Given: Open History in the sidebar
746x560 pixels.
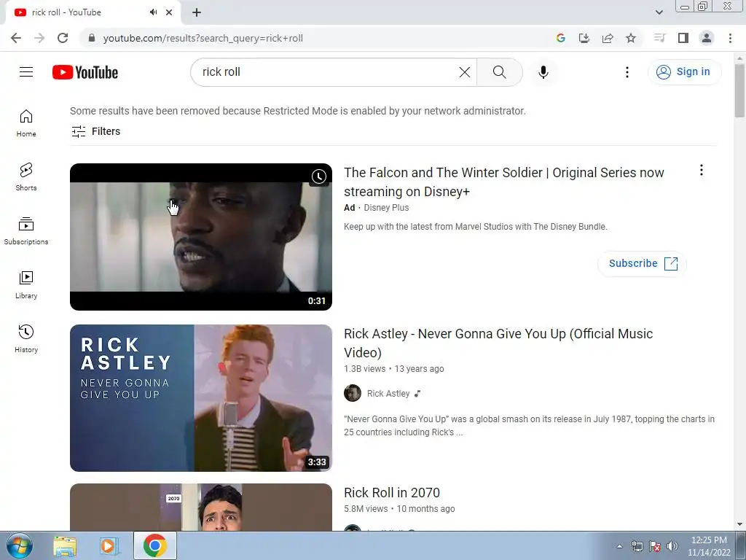Looking at the screenshot, I should (26, 338).
